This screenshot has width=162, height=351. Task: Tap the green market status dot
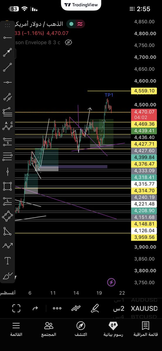pos(71,24)
